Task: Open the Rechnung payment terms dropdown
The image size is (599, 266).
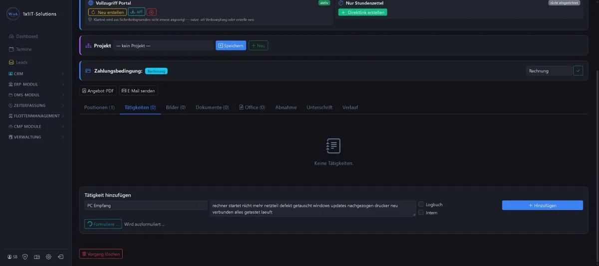Action: point(549,71)
